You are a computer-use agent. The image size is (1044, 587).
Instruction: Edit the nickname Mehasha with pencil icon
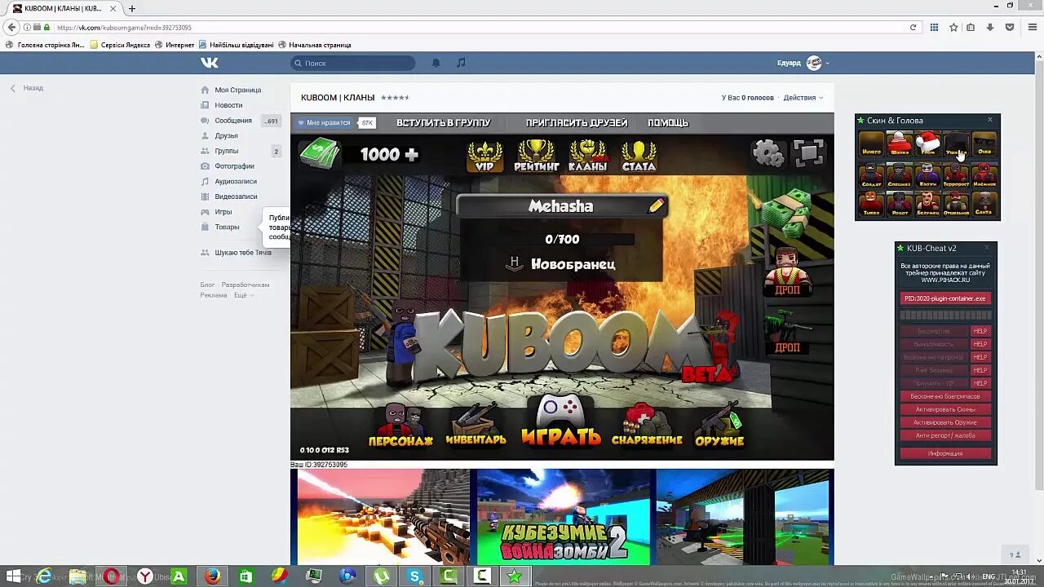657,206
